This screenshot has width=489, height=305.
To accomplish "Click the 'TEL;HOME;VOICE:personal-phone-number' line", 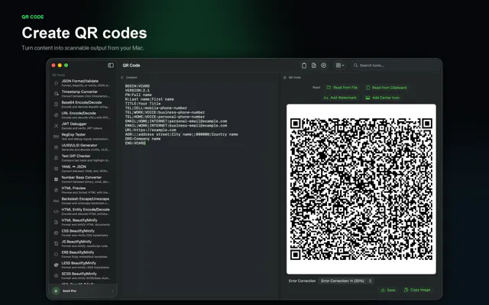I will point(165,117).
